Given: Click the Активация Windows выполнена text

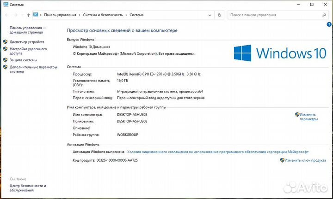Looking at the screenshot, I should (x=99, y=152).
